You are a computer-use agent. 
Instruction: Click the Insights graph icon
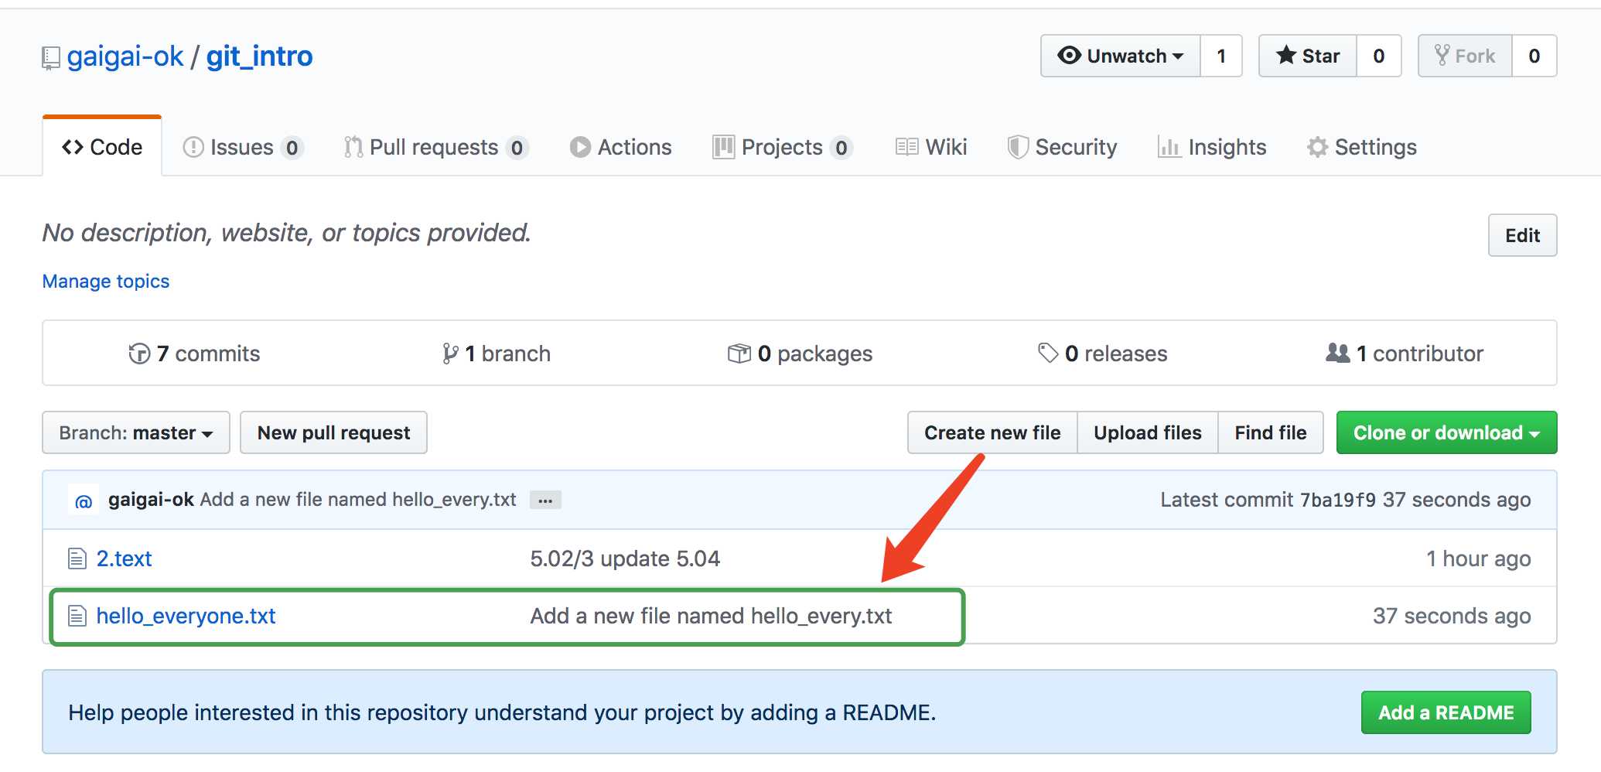click(x=1169, y=147)
